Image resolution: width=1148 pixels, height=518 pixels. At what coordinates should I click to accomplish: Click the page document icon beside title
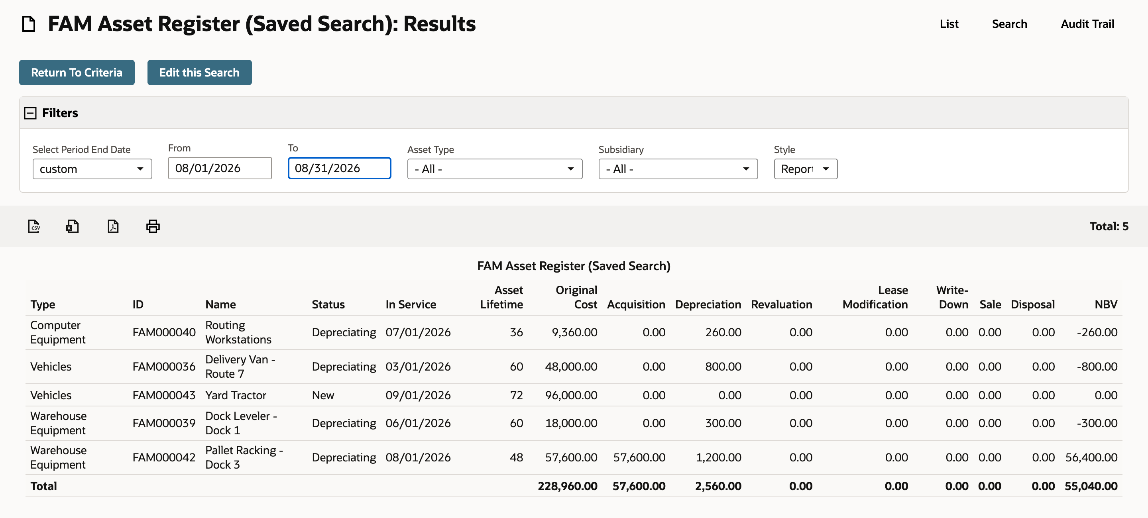29,24
